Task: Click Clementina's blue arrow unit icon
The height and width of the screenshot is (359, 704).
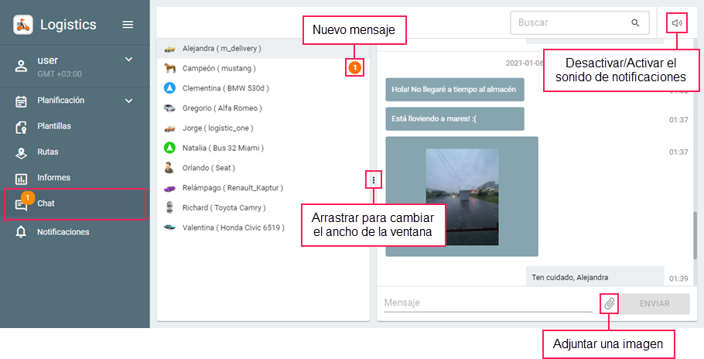Action: (169, 88)
